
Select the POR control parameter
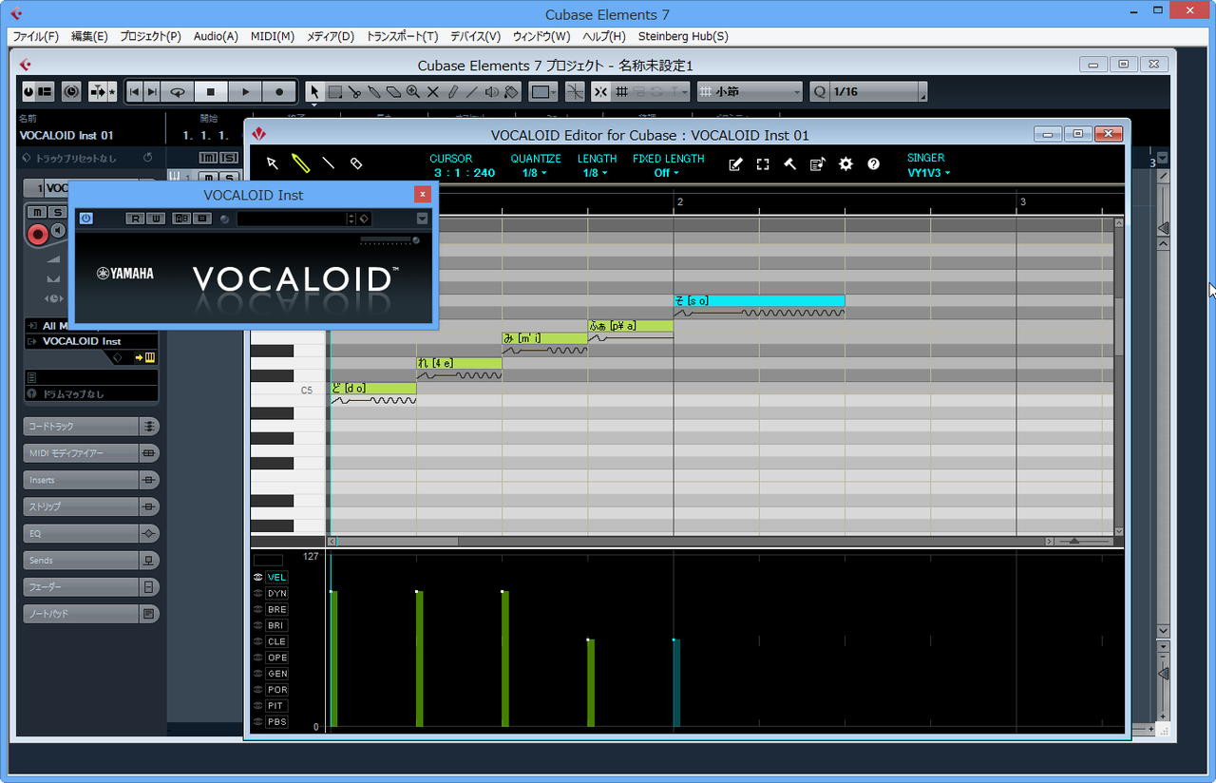point(276,690)
